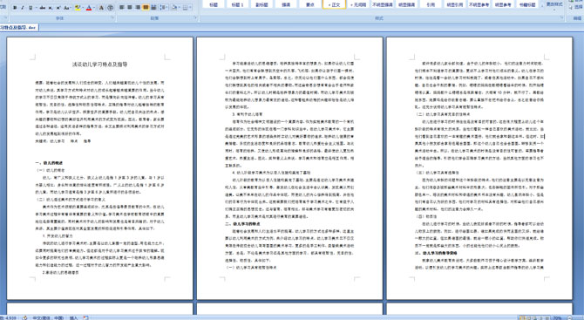
Task: Expand the font group dialog launcher
Action: [112, 17]
